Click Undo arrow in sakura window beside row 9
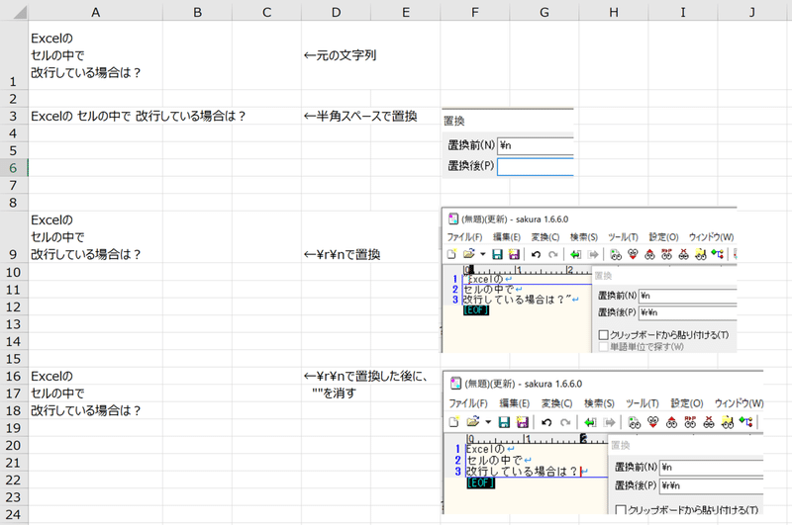The height and width of the screenshot is (525, 792). 536,254
